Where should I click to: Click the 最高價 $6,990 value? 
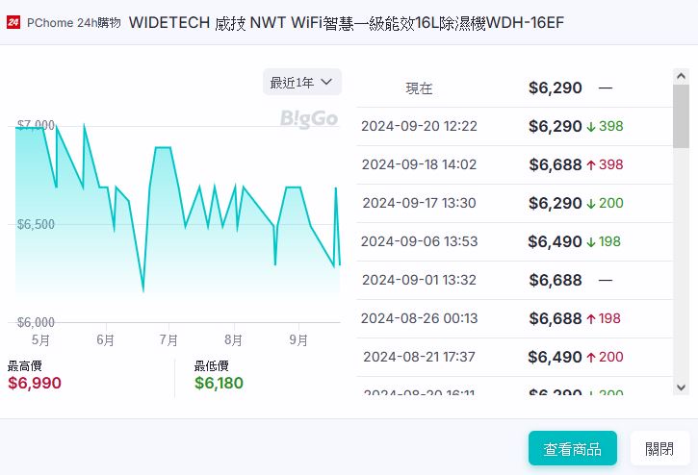click(x=35, y=384)
